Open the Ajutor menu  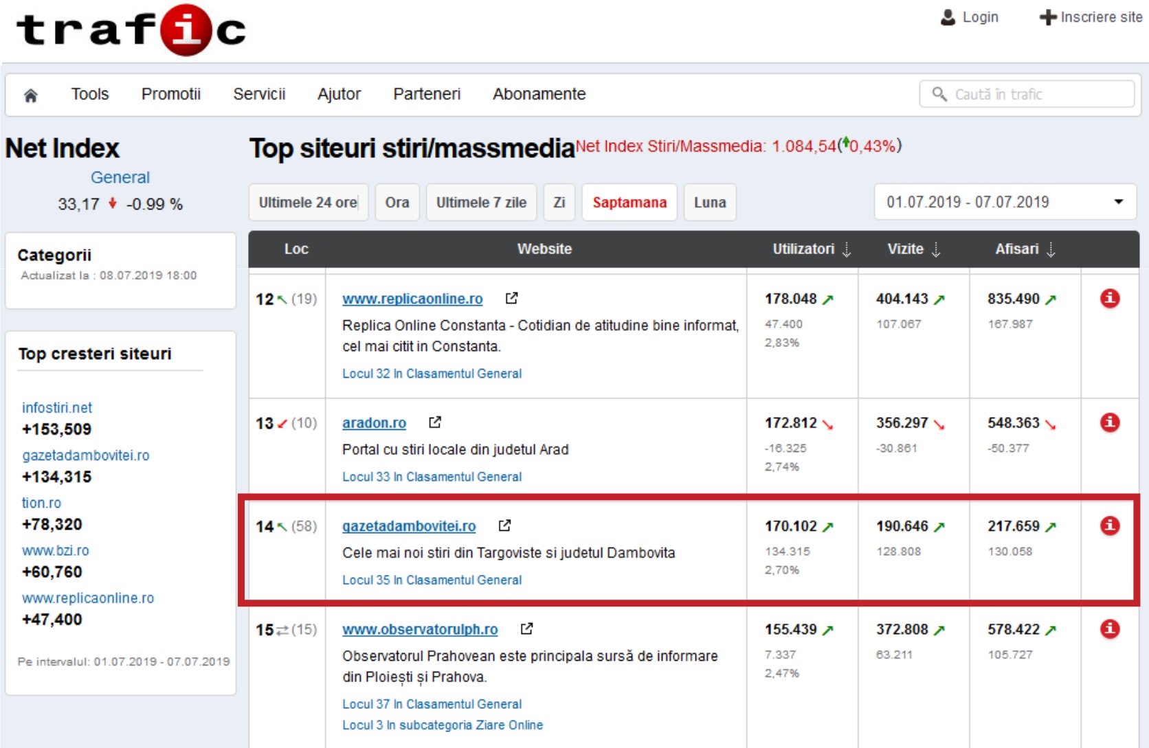(x=339, y=94)
